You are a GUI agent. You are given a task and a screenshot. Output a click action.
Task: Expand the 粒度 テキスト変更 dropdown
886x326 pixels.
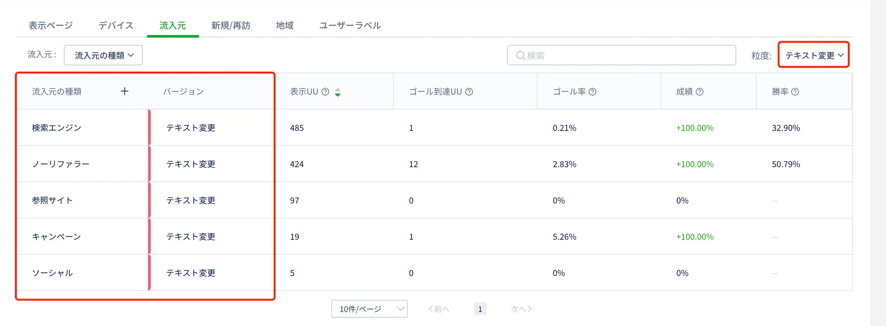(x=813, y=55)
